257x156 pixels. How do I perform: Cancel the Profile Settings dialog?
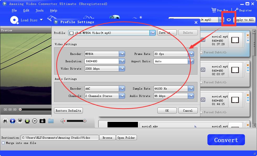tap(188, 111)
